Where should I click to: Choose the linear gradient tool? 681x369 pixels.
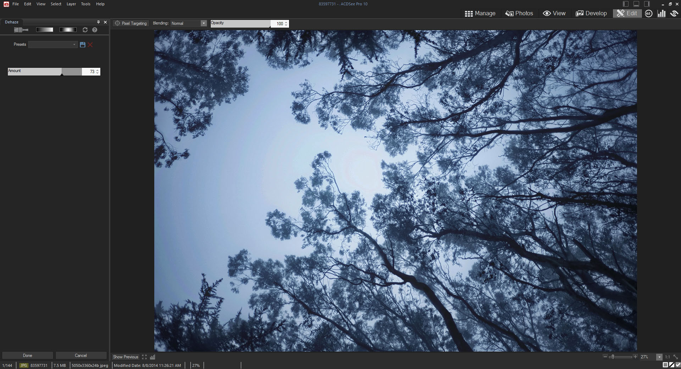pos(44,30)
